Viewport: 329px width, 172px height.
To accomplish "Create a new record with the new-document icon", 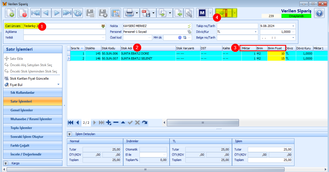I will pos(10,13).
